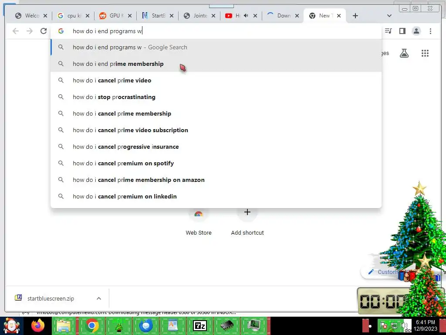The height and width of the screenshot is (335, 446).
Task: Open startbluescreen.zip download
Action: pos(51,298)
